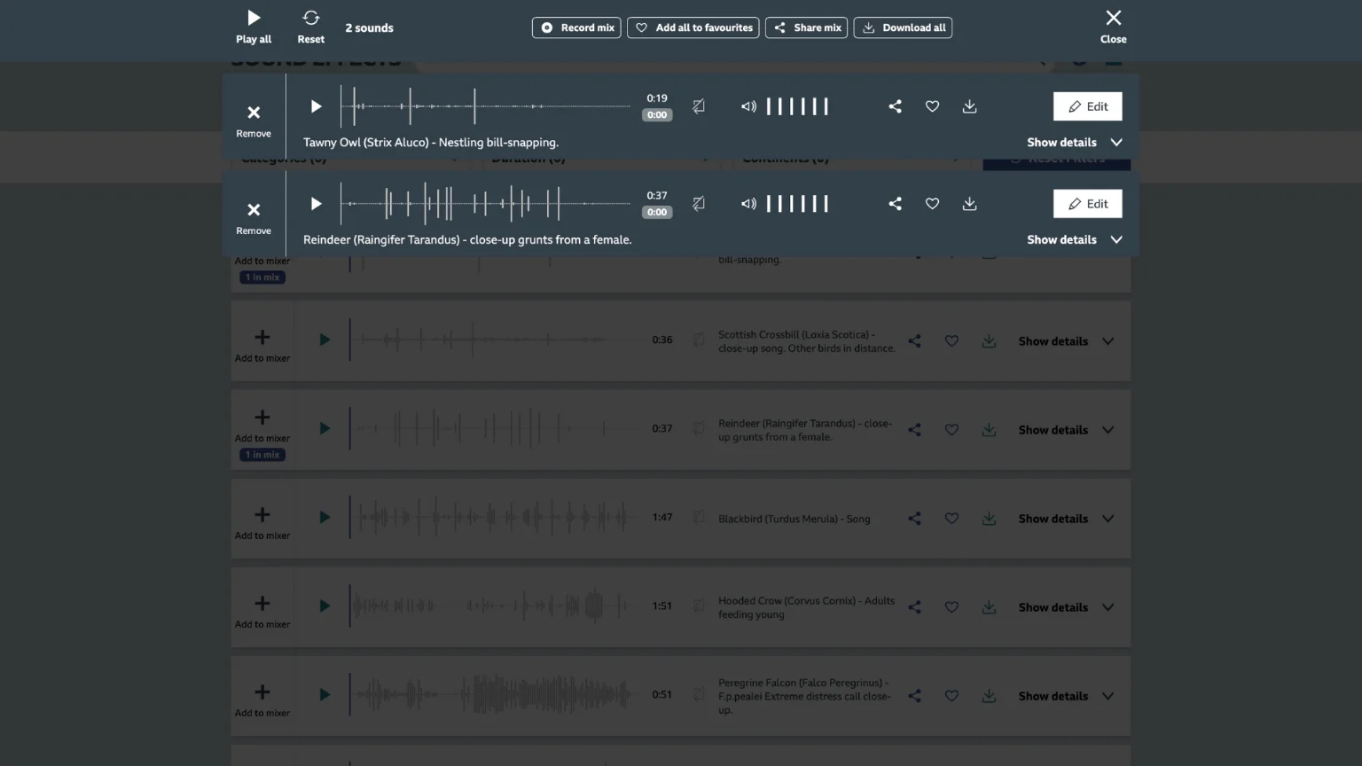Toggle loop for Reindeer mixer track

tap(699, 204)
